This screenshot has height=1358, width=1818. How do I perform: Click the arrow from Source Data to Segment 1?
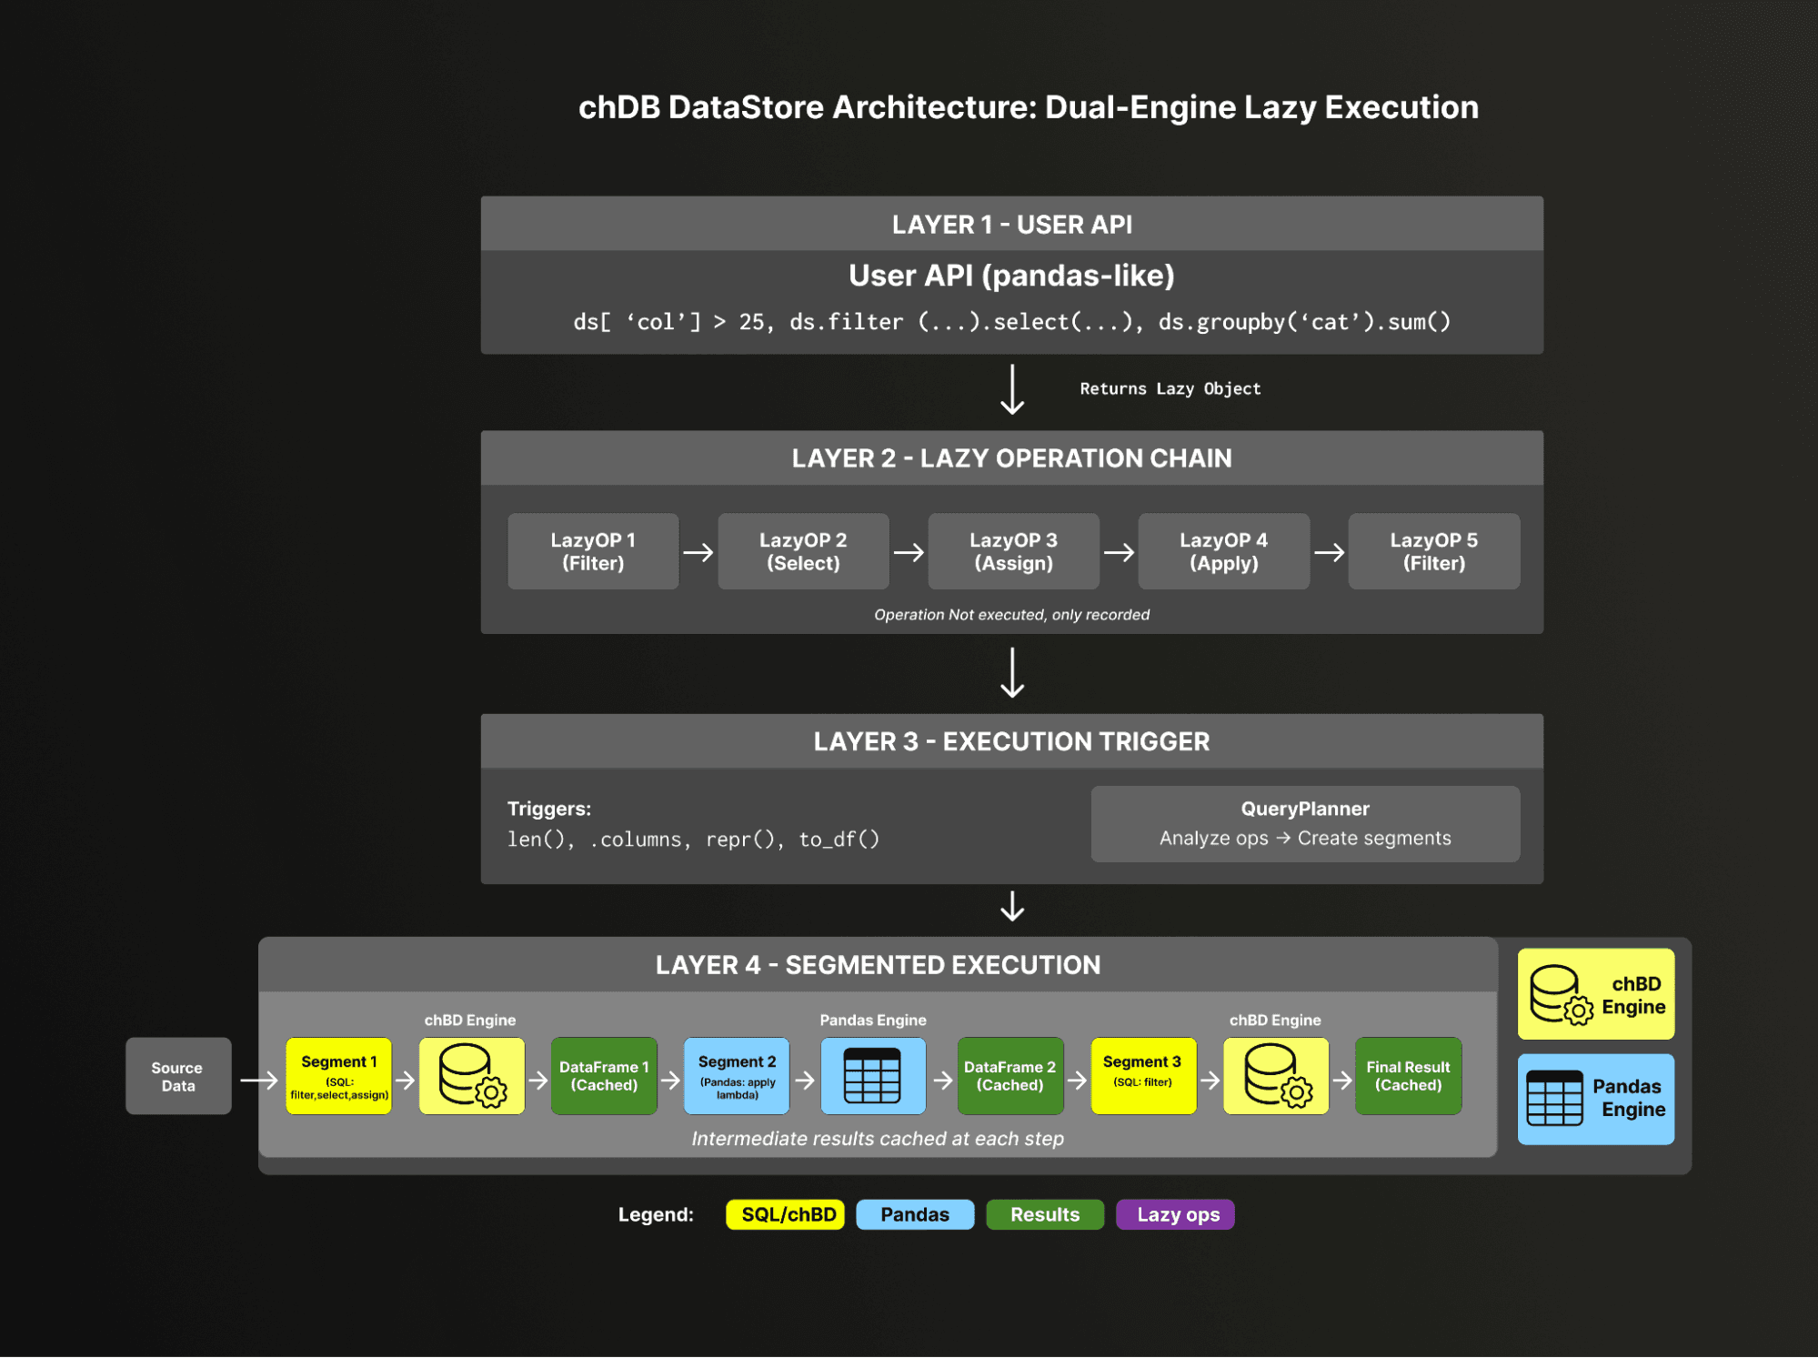tap(258, 1080)
